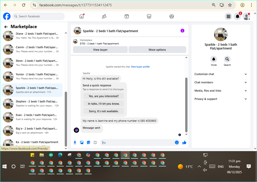The height and width of the screenshot is (182, 257).
Task: Go back from Marketplace inbox
Action: (x=6, y=27)
